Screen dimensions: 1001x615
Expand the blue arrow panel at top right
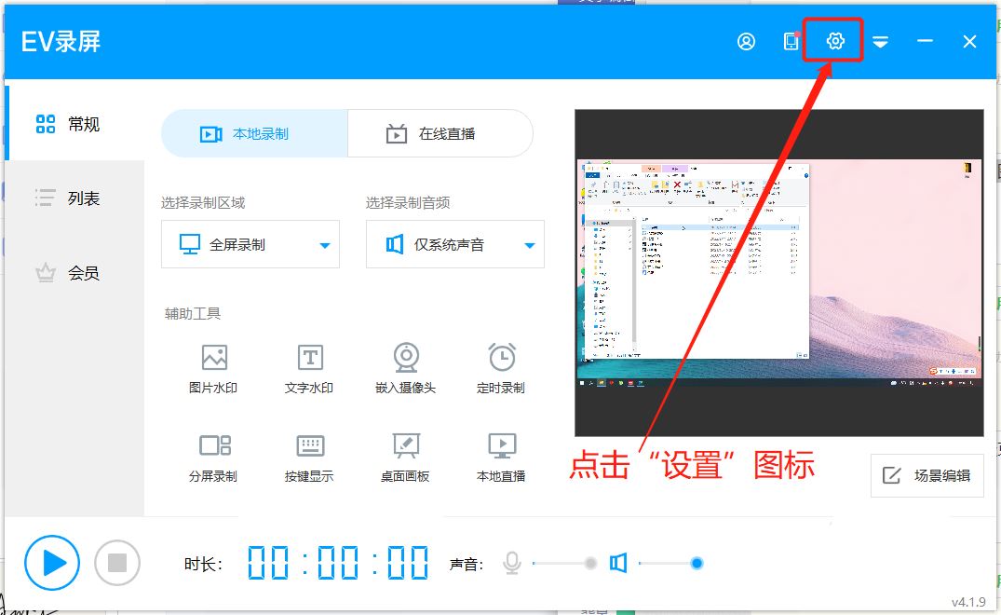tap(879, 42)
